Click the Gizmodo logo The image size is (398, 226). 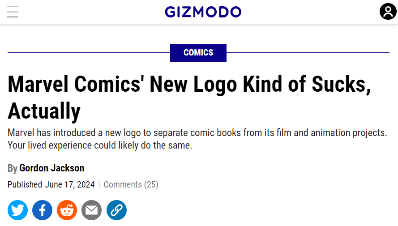coord(203,12)
